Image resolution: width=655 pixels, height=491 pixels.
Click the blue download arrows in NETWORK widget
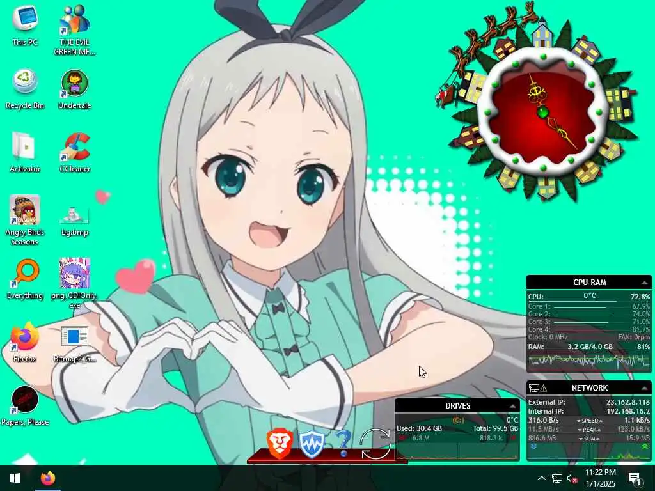coord(534,447)
